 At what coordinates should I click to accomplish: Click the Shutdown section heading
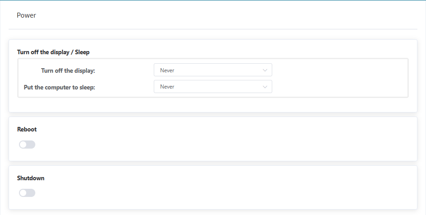[x=31, y=178]
